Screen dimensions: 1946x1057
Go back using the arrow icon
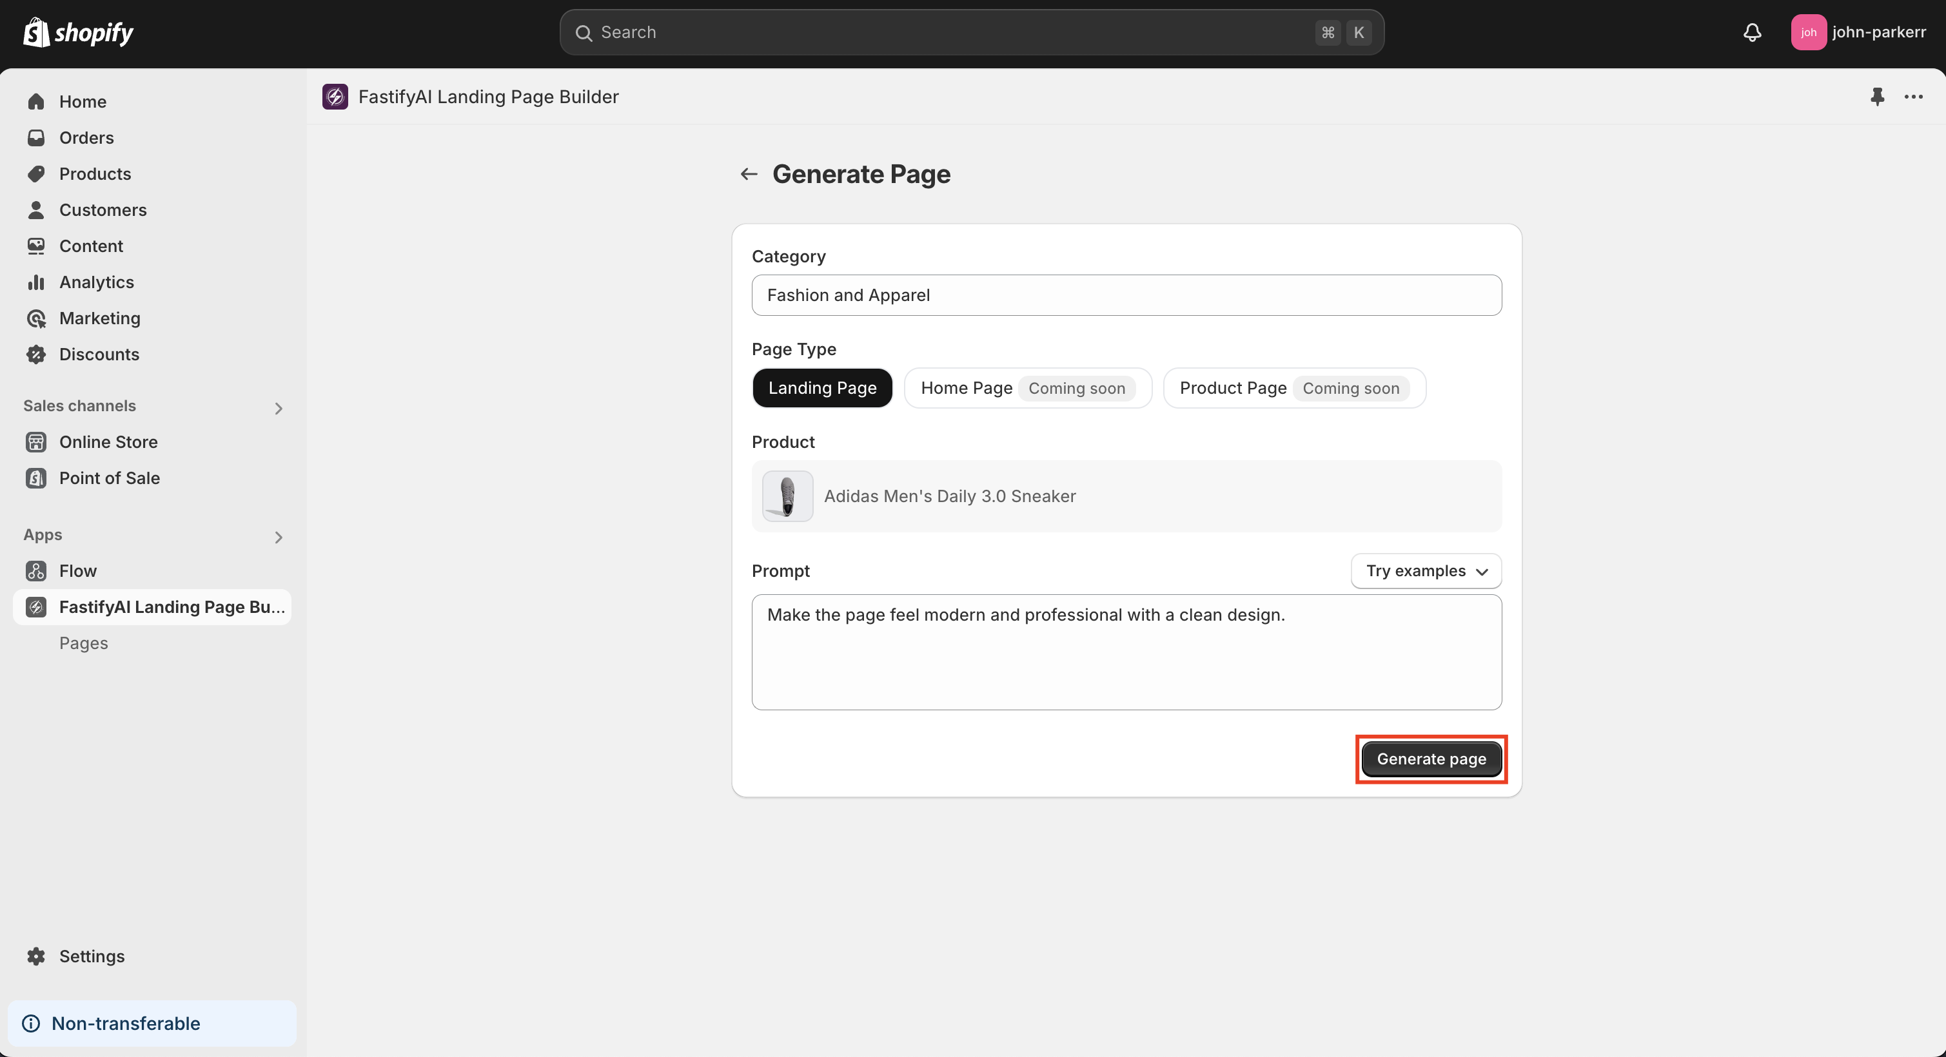click(x=749, y=175)
